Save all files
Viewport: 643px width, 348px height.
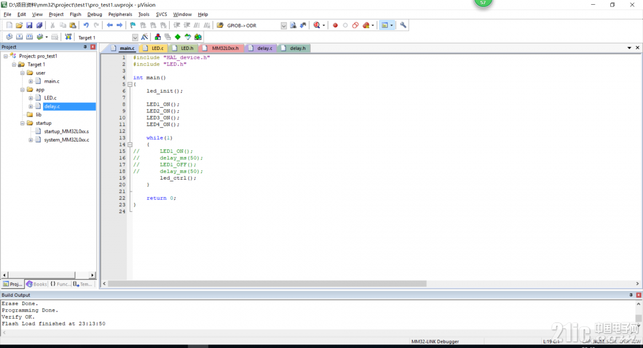(x=39, y=26)
